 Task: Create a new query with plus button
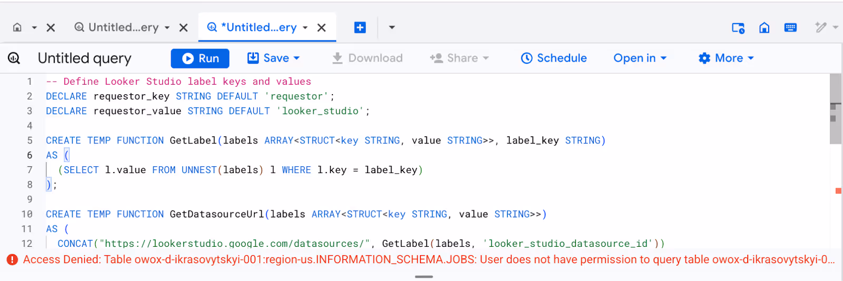pyautogui.click(x=360, y=27)
